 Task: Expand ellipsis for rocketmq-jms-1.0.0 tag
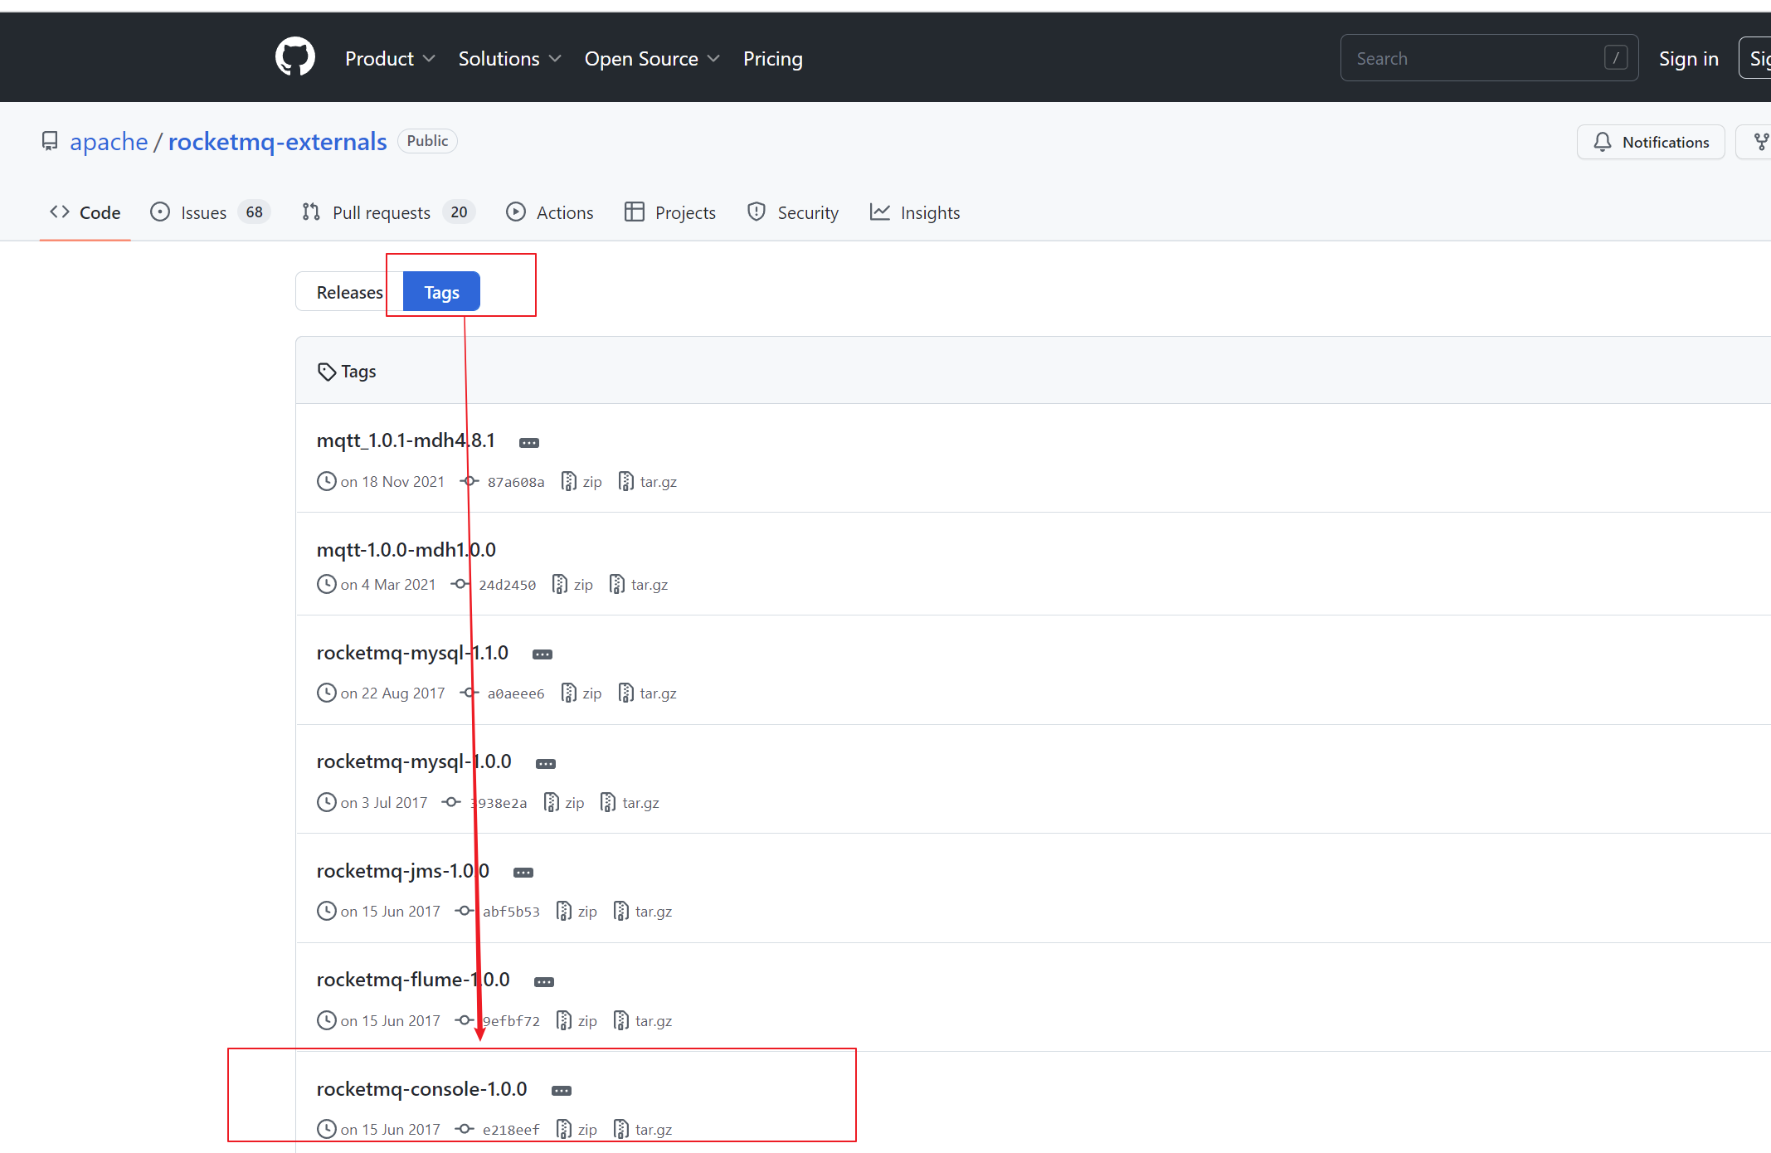pos(523,873)
